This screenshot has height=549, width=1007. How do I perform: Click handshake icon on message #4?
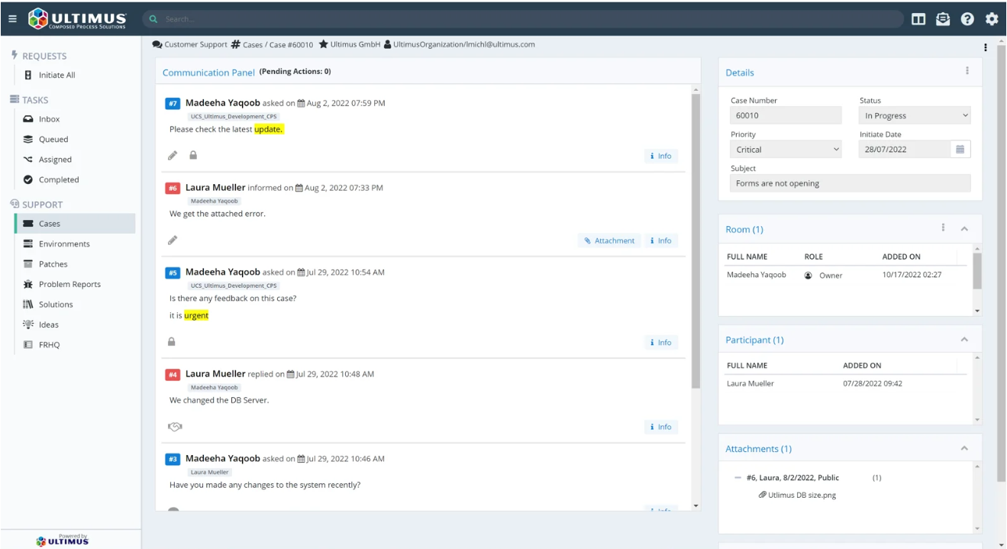[175, 426]
